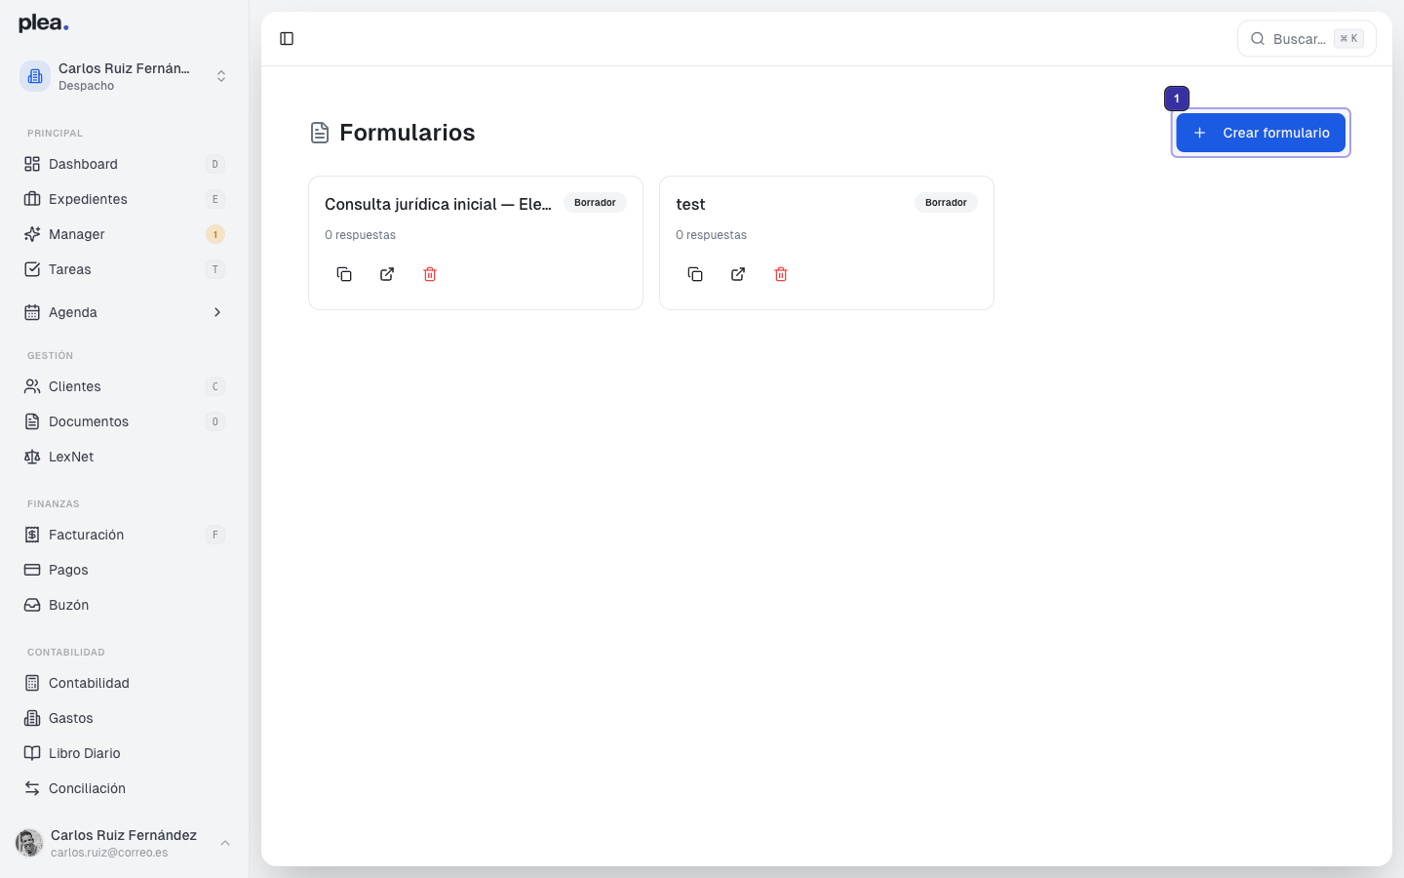Go to Libro Diario
The width and height of the screenshot is (1404, 878).
pyautogui.click(x=125, y=753)
